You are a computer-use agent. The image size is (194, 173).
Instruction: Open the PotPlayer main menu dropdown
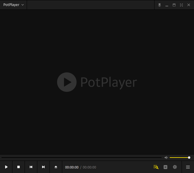(13, 5)
